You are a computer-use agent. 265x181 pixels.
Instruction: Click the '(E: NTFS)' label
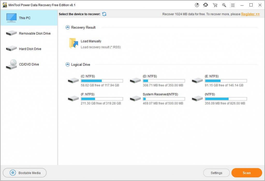(212, 76)
